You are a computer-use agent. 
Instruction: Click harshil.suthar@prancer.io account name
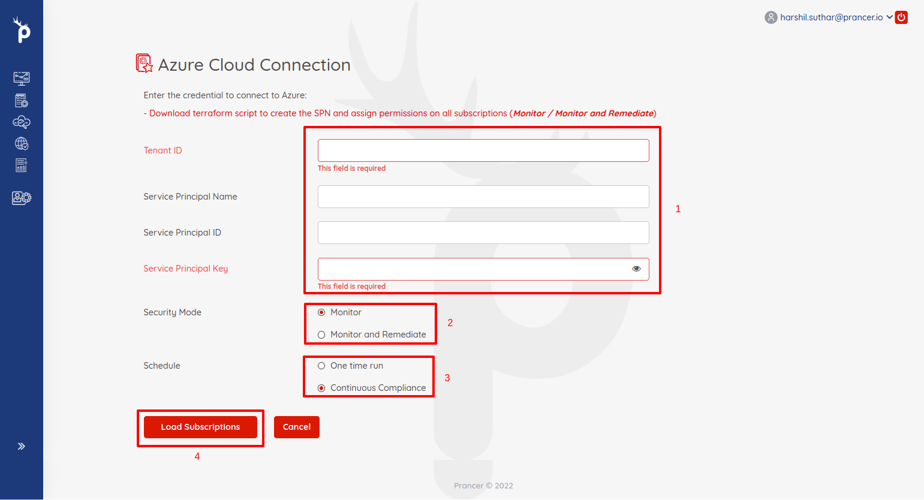pyautogui.click(x=832, y=17)
